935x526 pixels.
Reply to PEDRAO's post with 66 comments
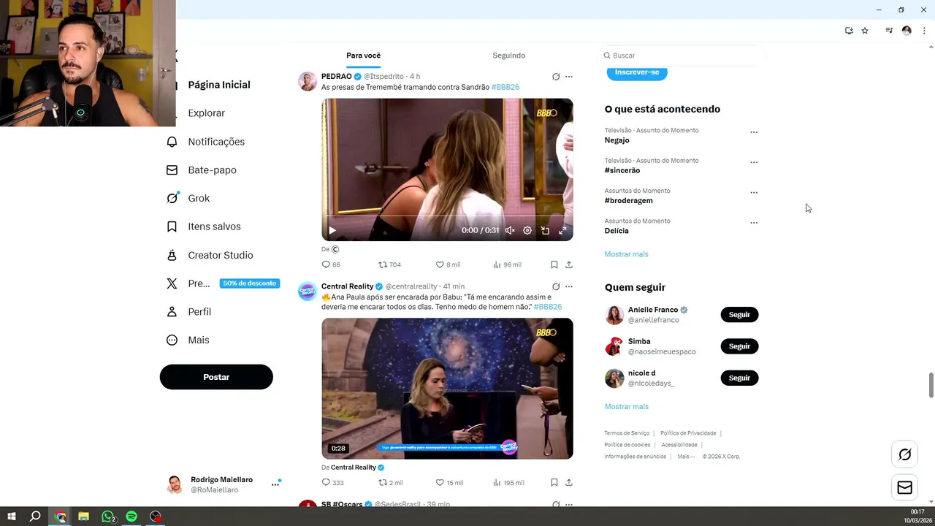click(326, 264)
